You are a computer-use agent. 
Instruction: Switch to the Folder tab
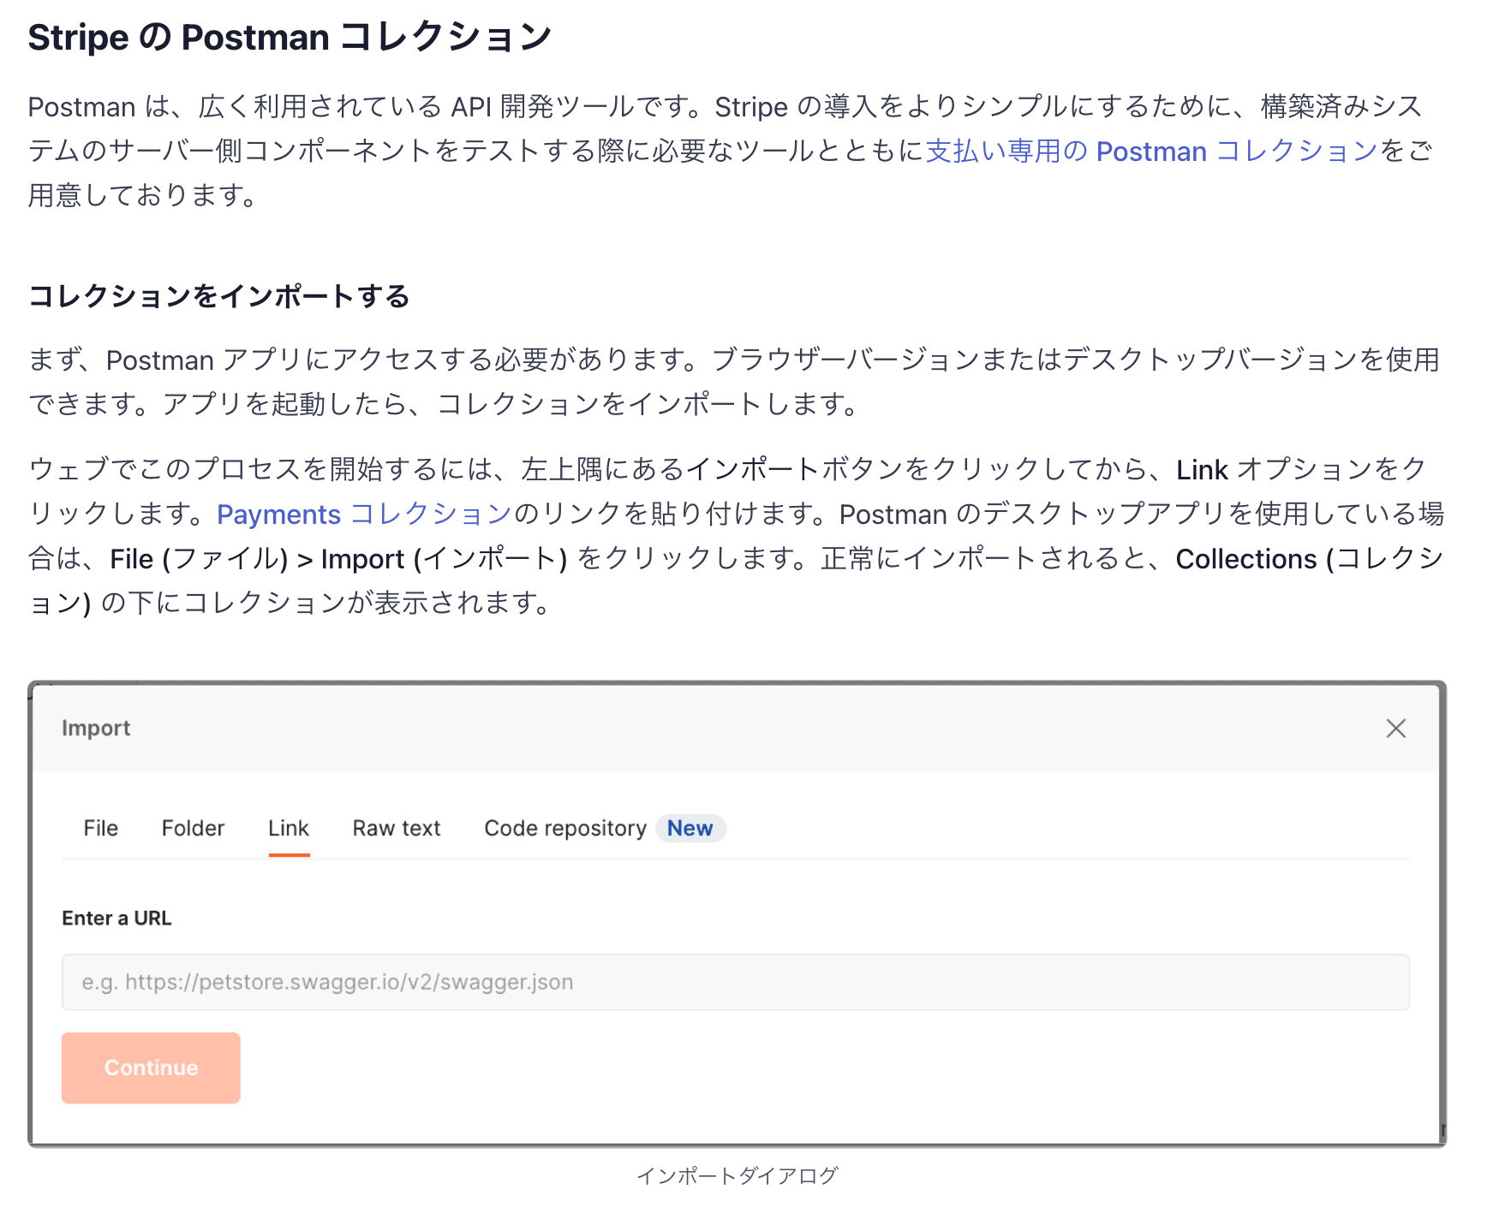(192, 828)
